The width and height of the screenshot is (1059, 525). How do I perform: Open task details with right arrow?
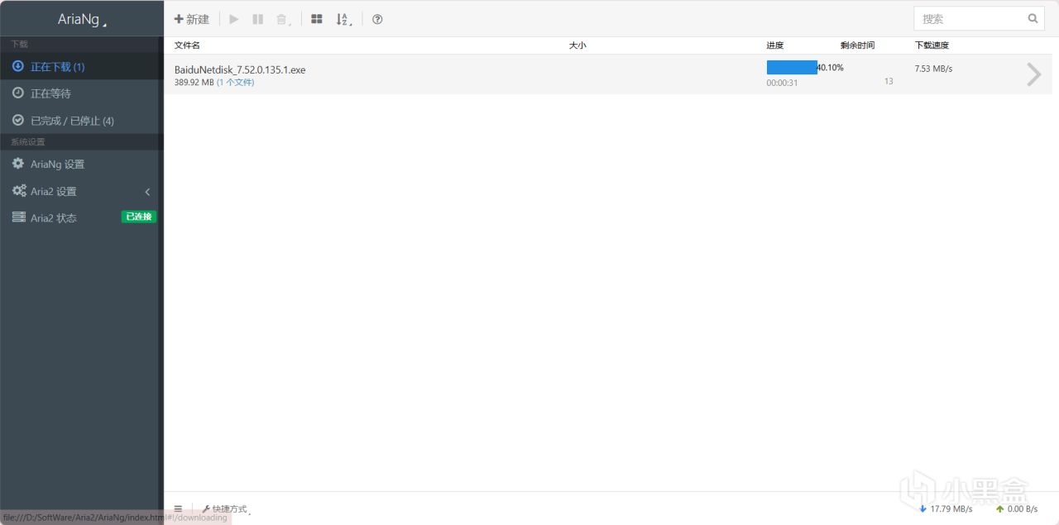[1033, 74]
